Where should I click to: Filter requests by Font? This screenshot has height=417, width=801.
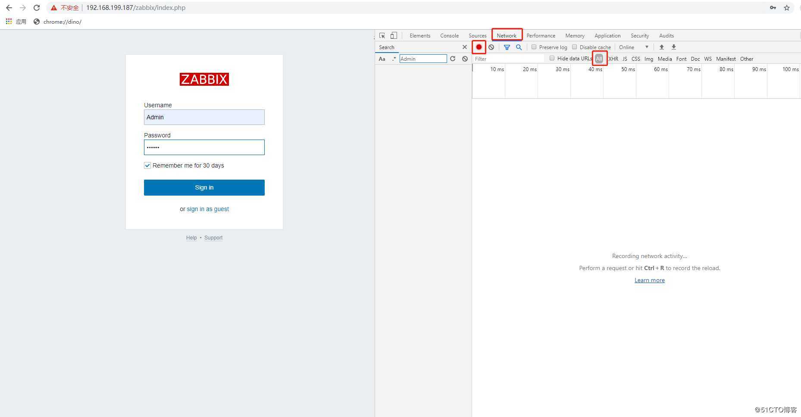(x=681, y=59)
